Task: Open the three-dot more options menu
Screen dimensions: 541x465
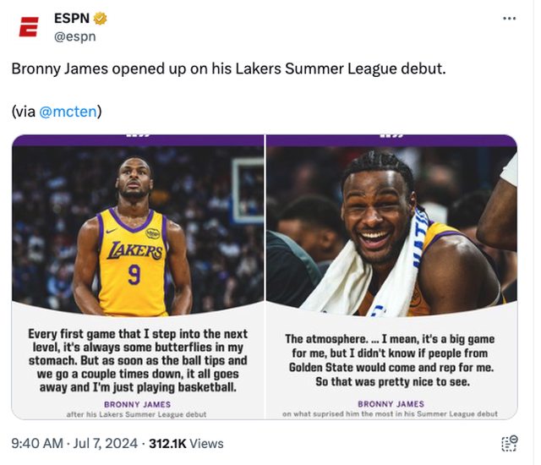Action: (x=508, y=19)
